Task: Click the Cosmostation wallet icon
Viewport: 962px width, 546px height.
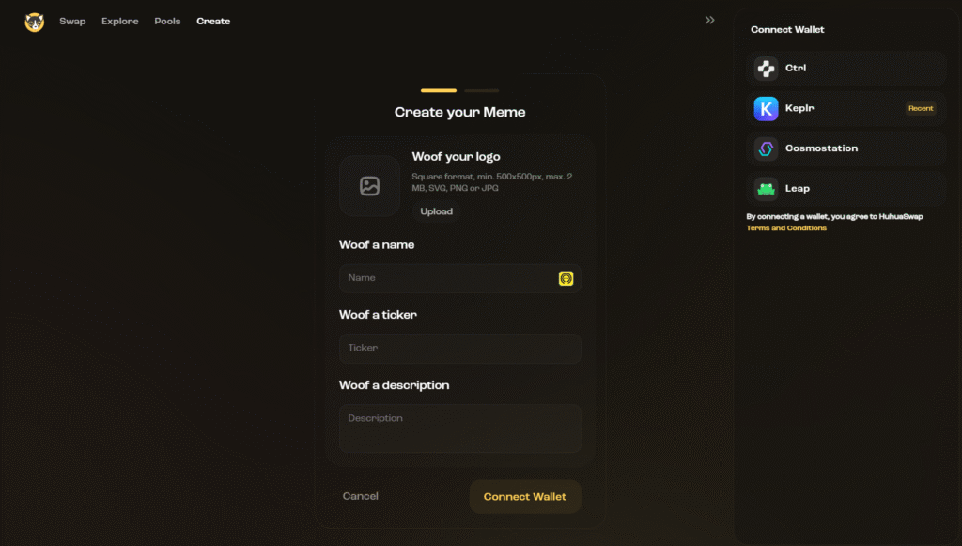Action: tap(766, 148)
